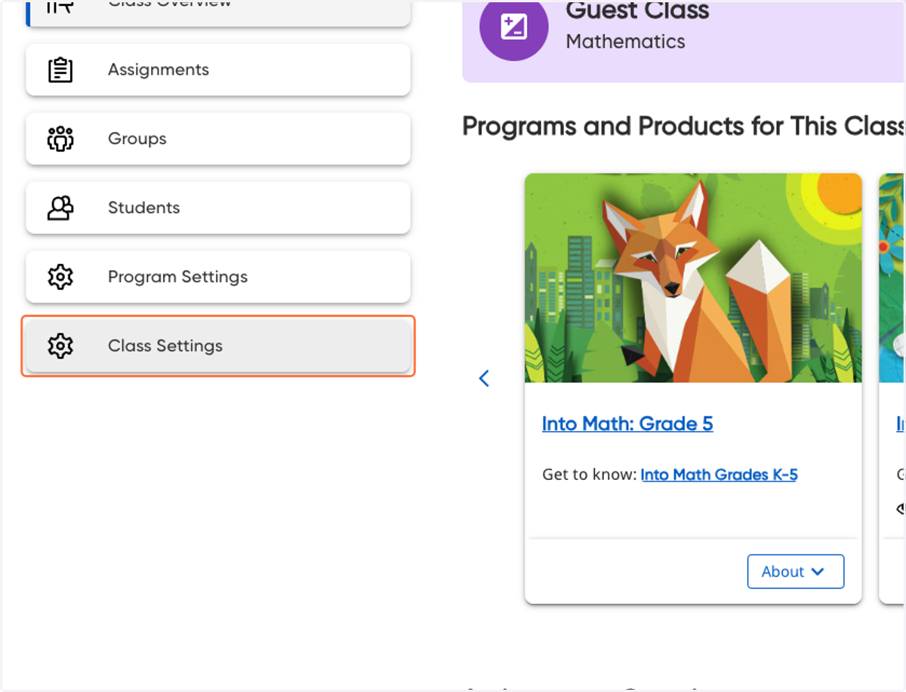Open the Program Settings menu item

tap(218, 277)
